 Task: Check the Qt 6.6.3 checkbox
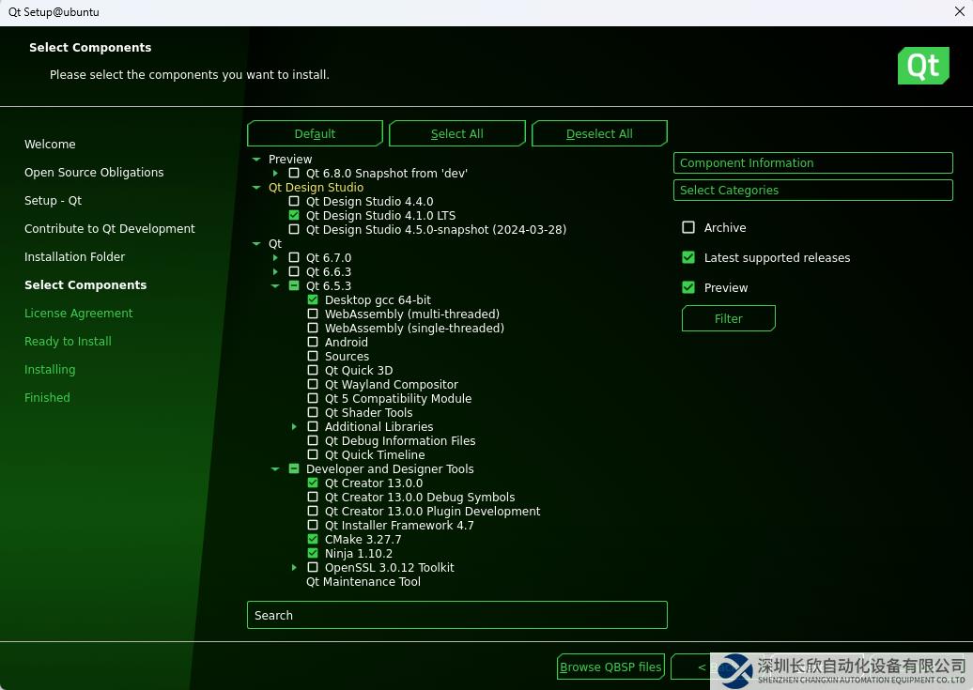[x=294, y=272]
